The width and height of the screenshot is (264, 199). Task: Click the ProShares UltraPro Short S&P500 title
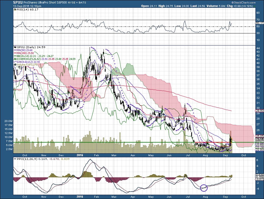click(45, 2)
